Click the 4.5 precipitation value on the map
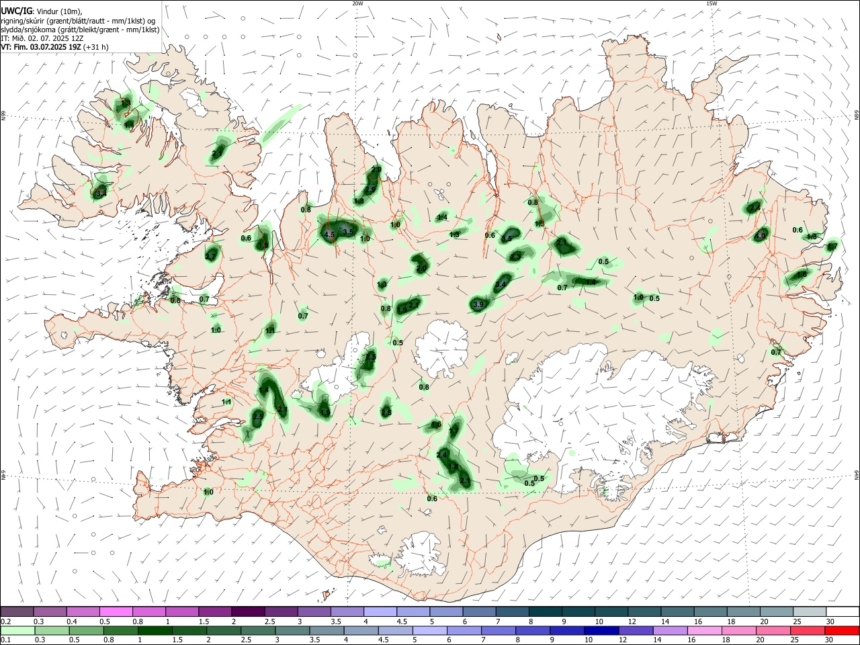 (x=329, y=235)
